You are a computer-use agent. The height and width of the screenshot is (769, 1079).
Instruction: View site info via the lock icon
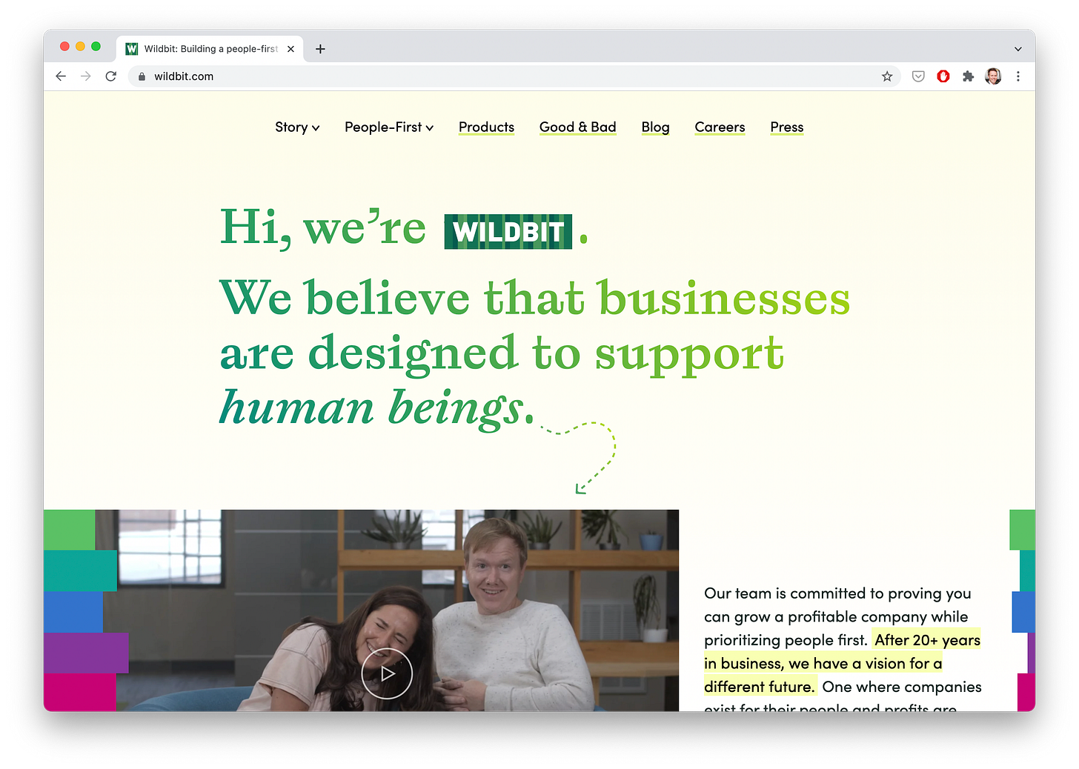coord(142,76)
